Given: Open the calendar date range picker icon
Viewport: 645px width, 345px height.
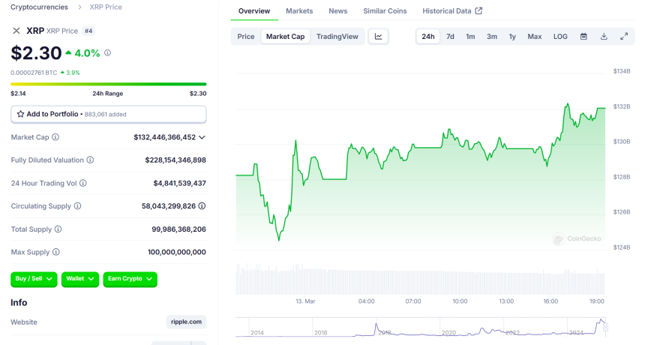Looking at the screenshot, I should [x=583, y=36].
